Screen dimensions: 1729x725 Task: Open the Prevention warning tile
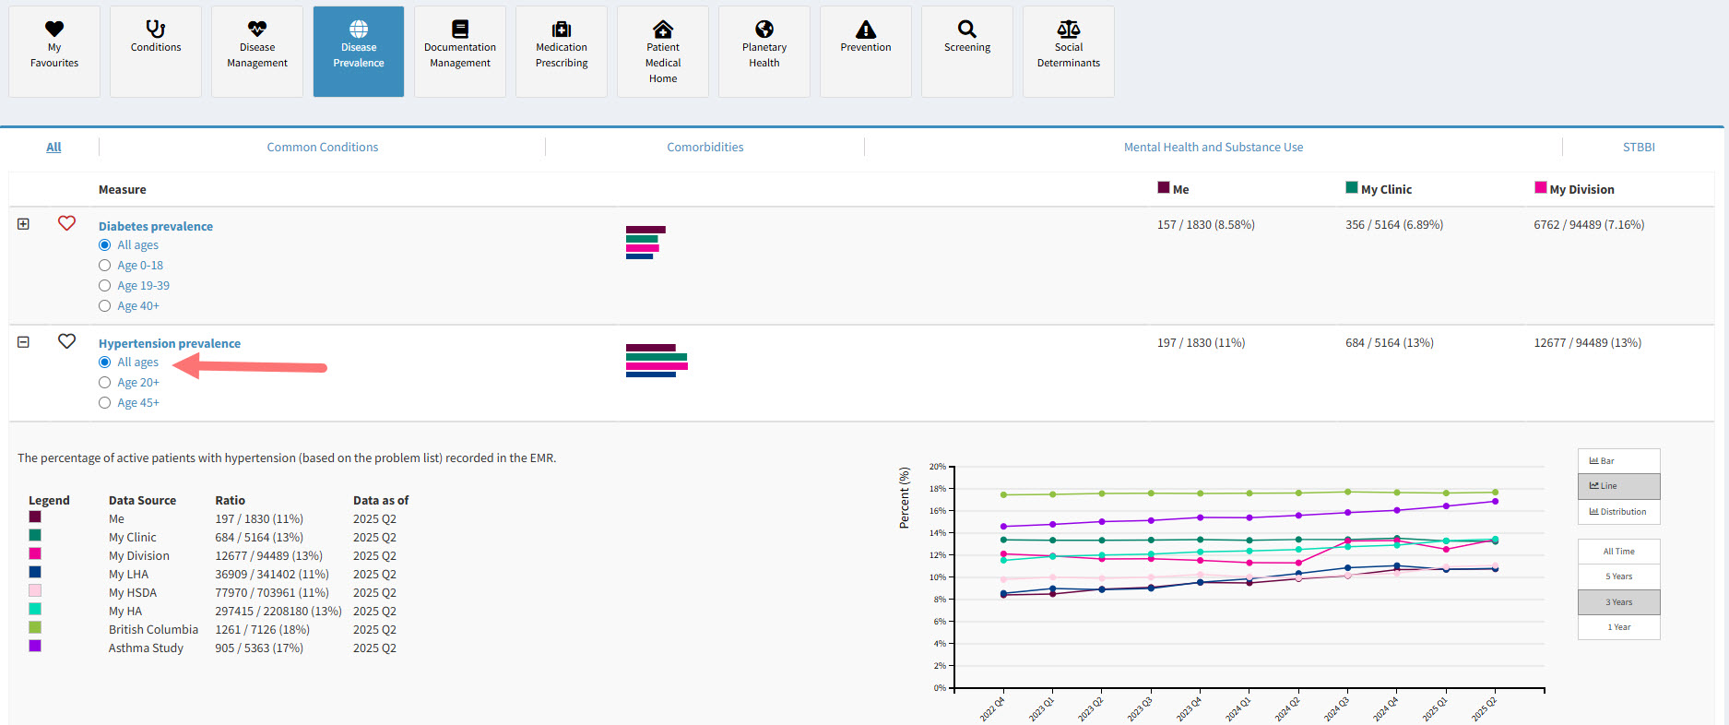click(x=866, y=51)
